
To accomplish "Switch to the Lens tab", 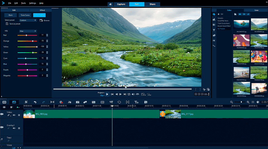I will click(x=256, y=10).
